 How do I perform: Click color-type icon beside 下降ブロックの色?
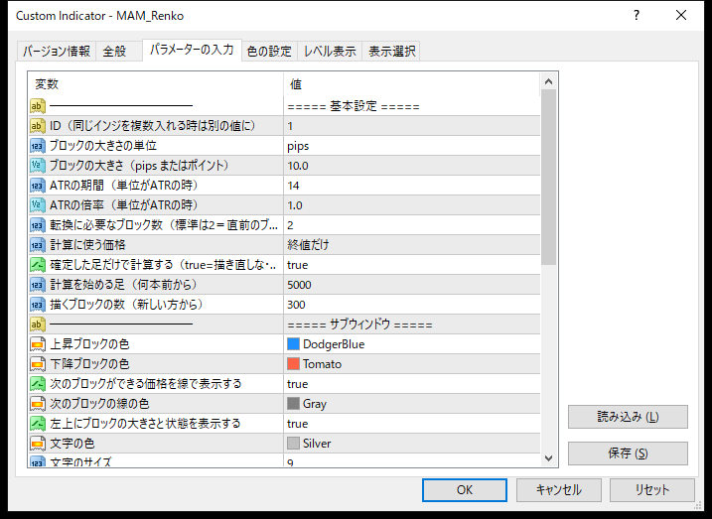[x=38, y=364]
